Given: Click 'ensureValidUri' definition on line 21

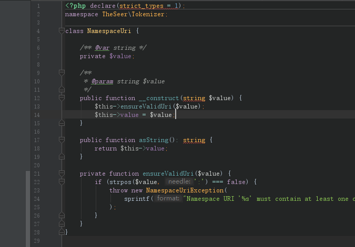Looking at the screenshot, I should pyautogui.click(x=168, y=174).
